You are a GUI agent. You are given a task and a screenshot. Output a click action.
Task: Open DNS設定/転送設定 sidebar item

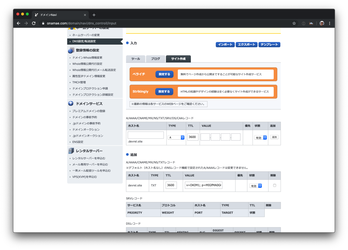(x=95, y=41)
